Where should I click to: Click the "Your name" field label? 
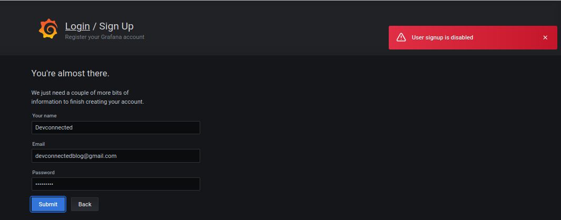pos(44,116)
